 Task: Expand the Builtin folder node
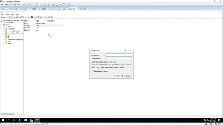[4, 27]
